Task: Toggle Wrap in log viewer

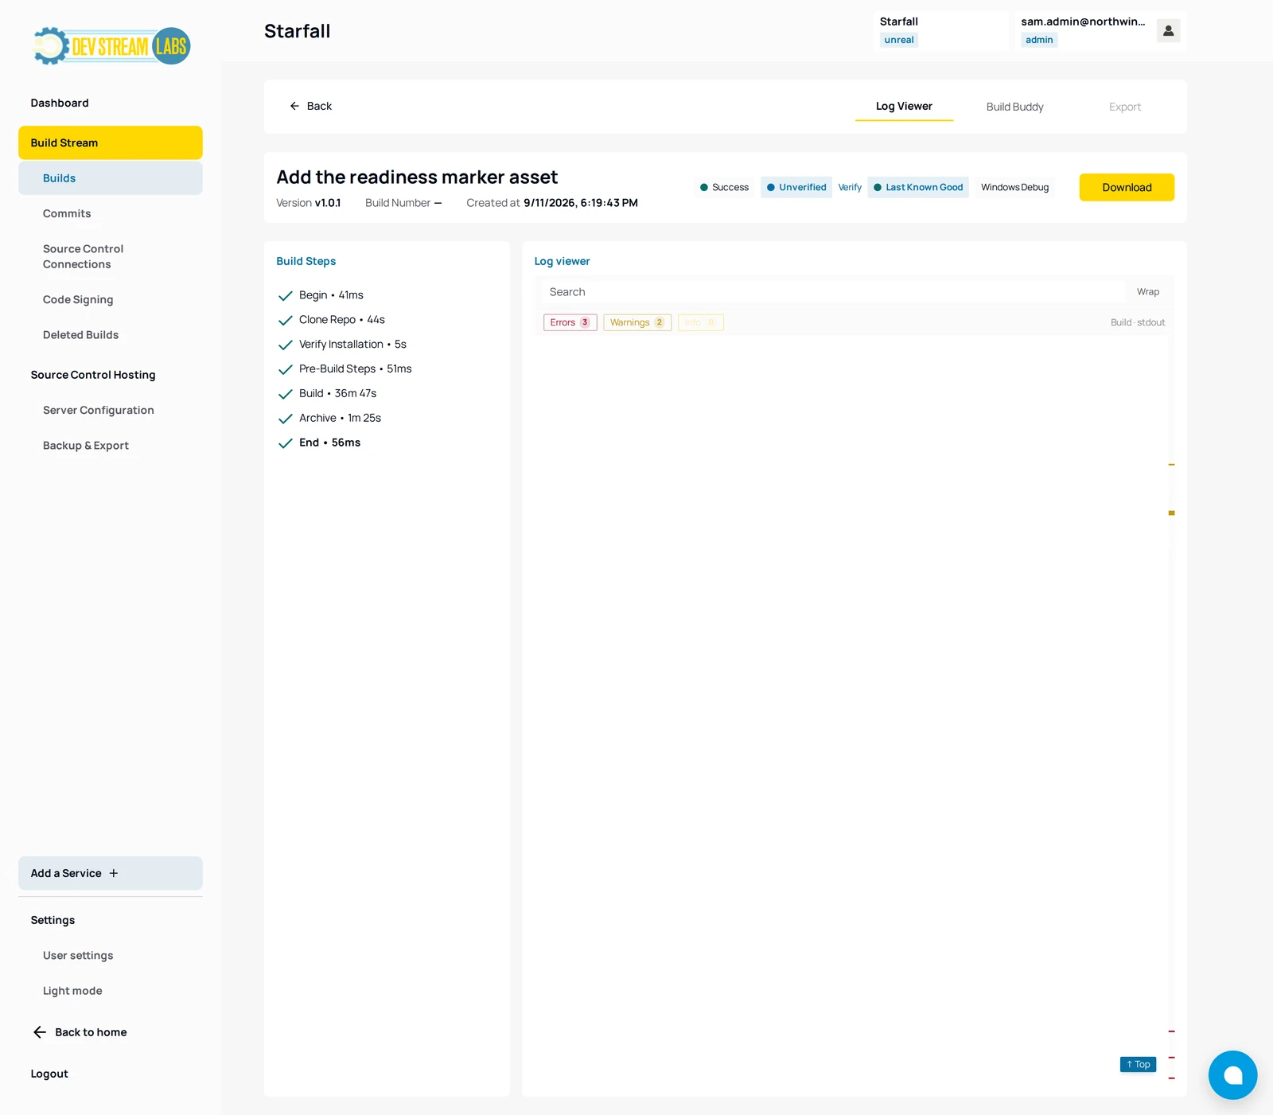Action: (x=1147, y=292)
